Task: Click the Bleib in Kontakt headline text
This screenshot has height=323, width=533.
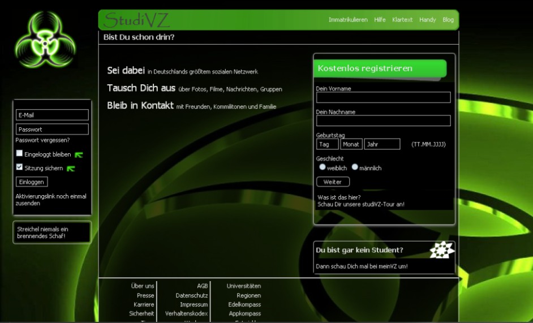Action: [140, 105]
